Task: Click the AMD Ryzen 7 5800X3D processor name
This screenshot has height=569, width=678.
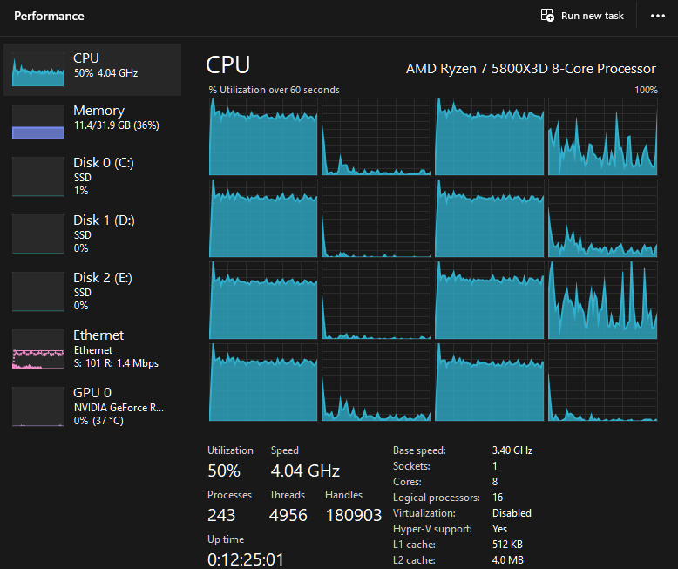Action: point(531,68)
